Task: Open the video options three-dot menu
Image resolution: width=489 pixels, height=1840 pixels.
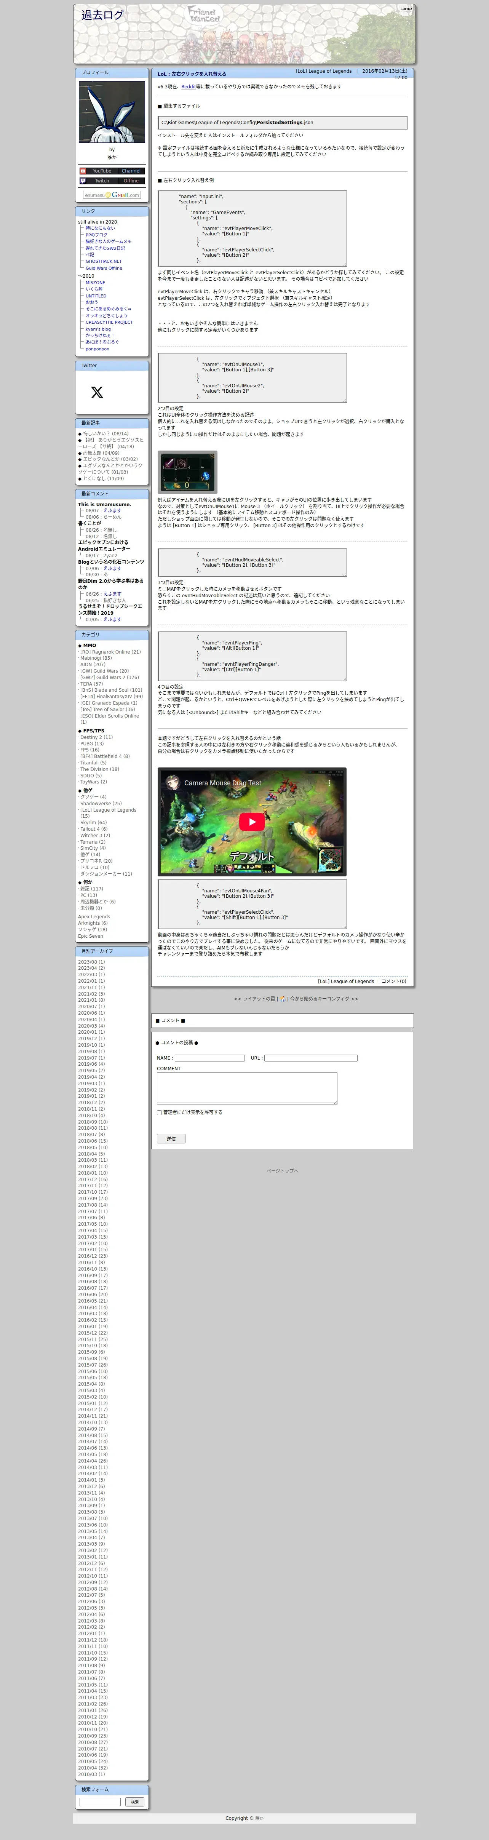Action: (329, 783)
